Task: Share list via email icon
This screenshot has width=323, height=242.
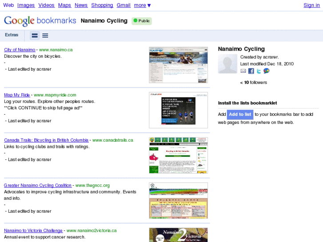Action: click(243, 71)
